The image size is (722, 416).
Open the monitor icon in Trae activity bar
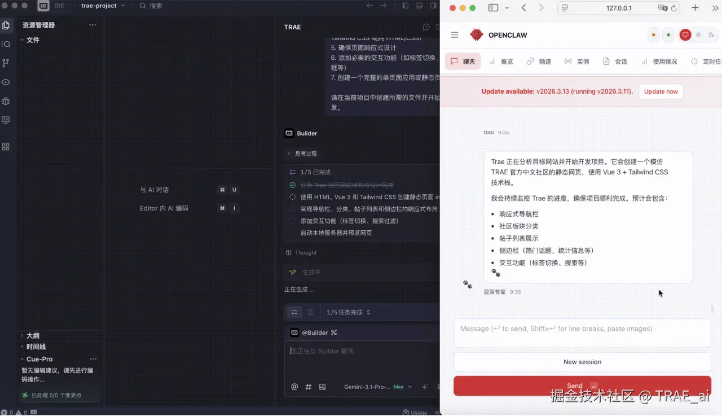tap(6, 120)
